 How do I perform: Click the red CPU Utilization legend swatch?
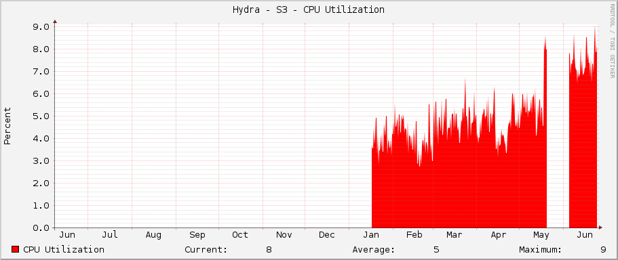click(x=16, y=249)
